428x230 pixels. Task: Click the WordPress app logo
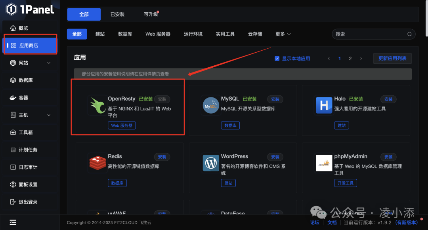pyautogui.click(x=211, y=163)
